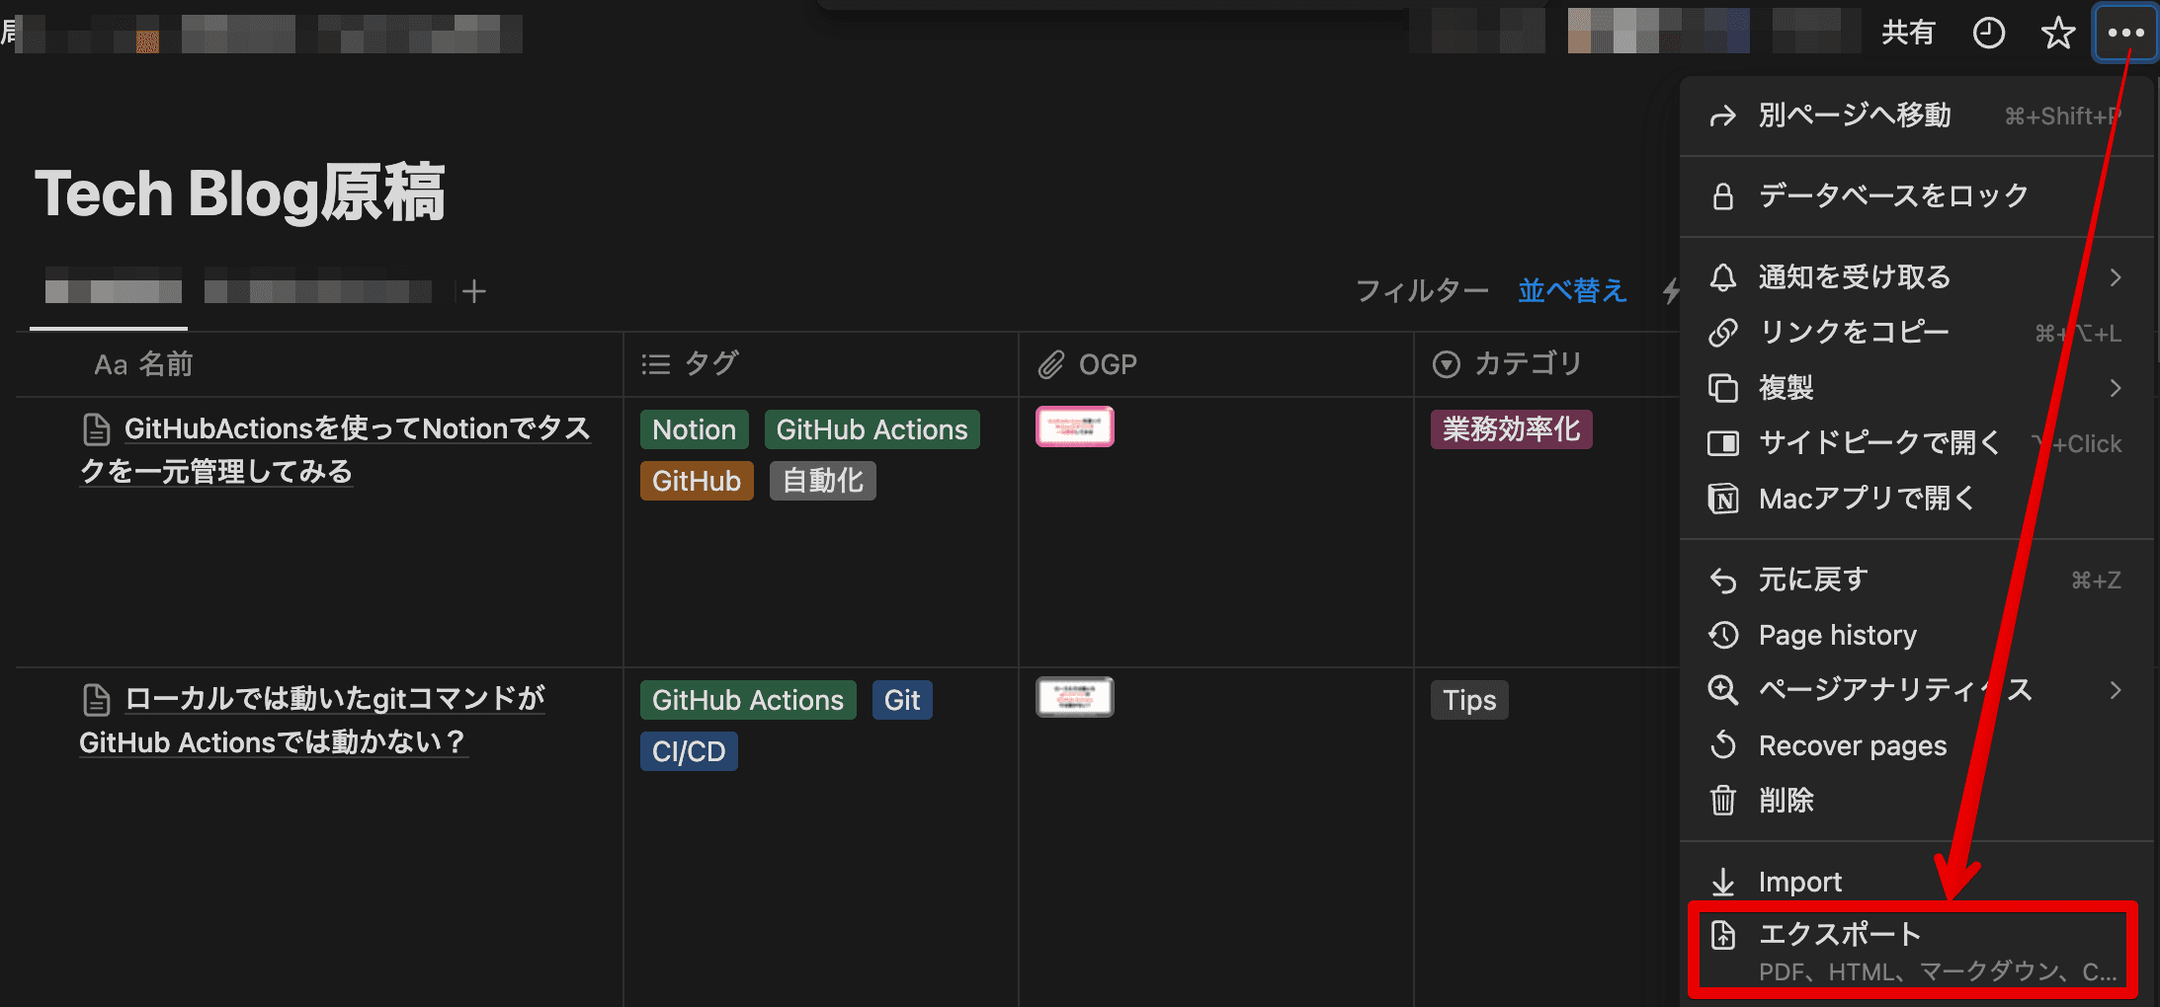Select 別ページへ移動 menu entry

[x=1915, y=116]
